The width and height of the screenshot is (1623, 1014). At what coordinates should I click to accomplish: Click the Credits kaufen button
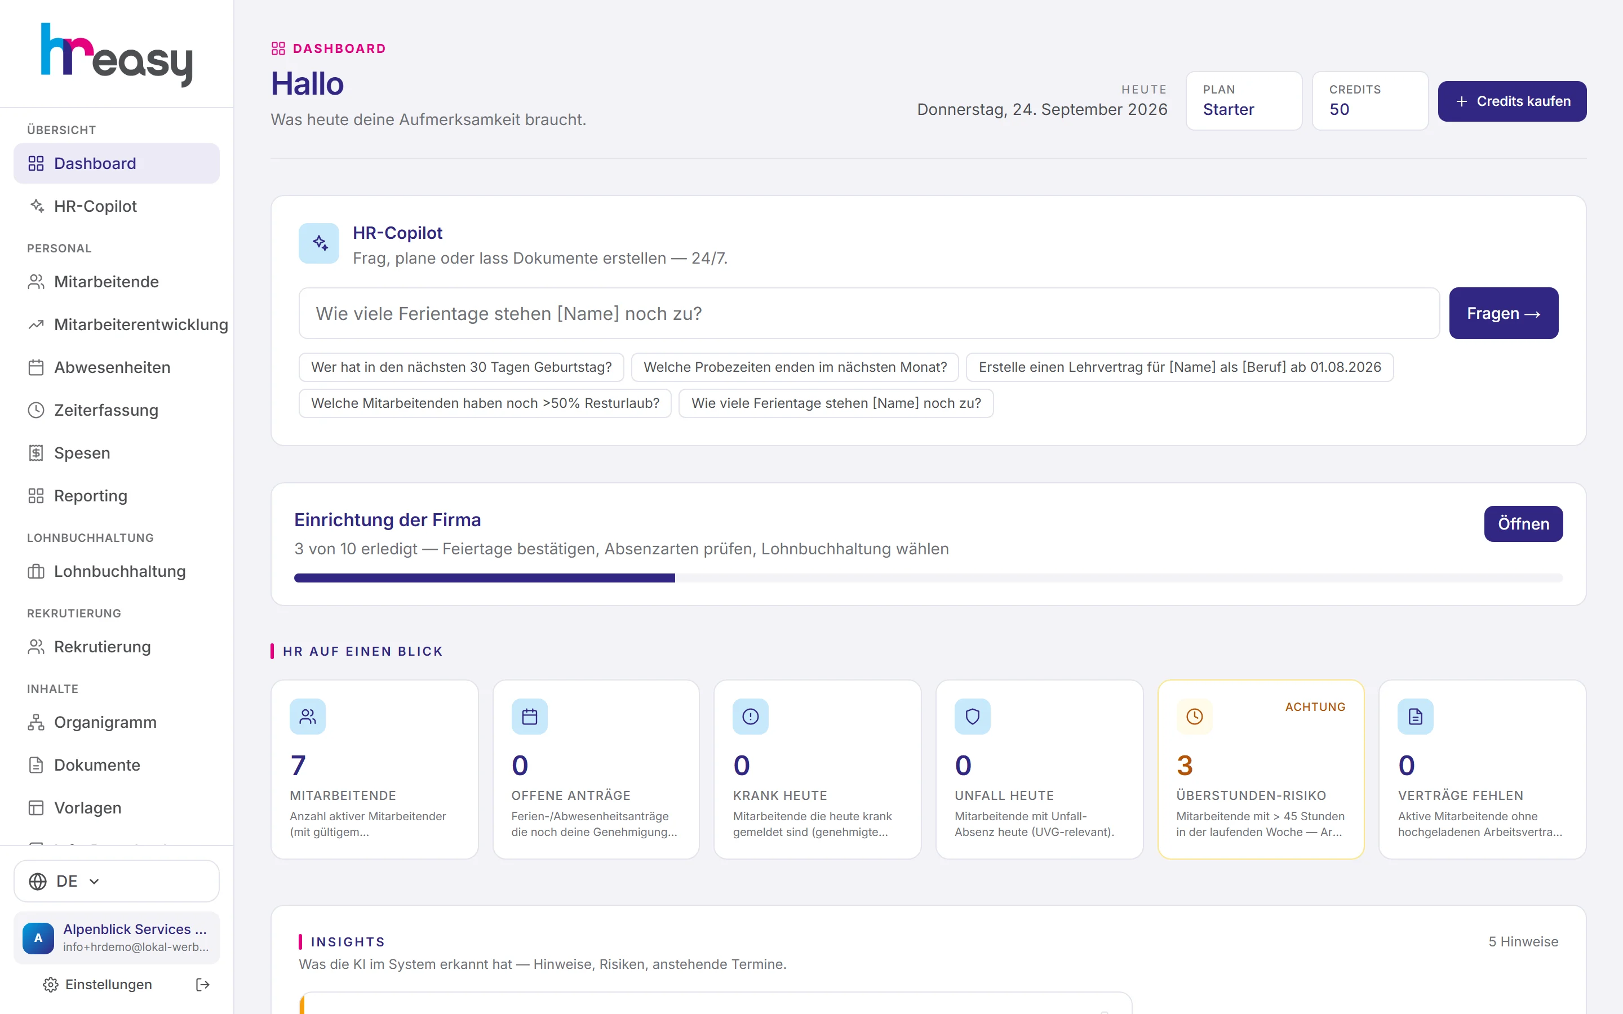(x=1511, y=101)
